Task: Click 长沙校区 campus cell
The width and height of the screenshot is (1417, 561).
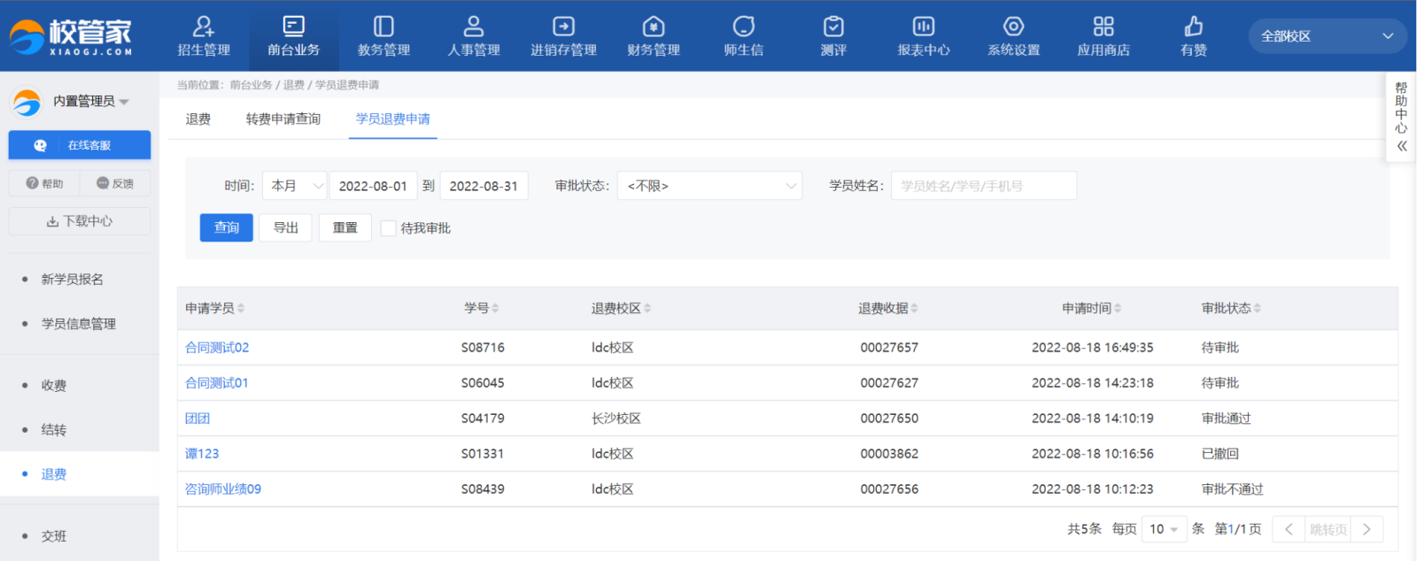Action: click(616, 419)
